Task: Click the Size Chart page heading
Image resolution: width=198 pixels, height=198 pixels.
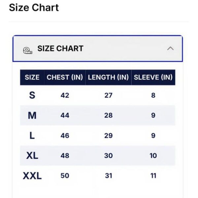Action: [34, 8]
